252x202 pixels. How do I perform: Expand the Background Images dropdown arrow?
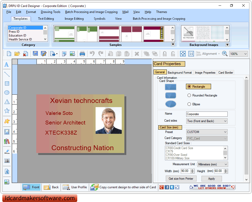[227, 45]
